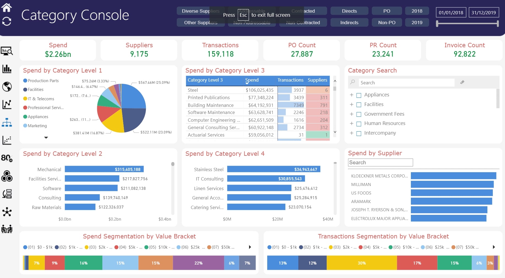Check the Appliances category checkbox
Viewport: 505px width, 278px height.
tap(359, 95)
